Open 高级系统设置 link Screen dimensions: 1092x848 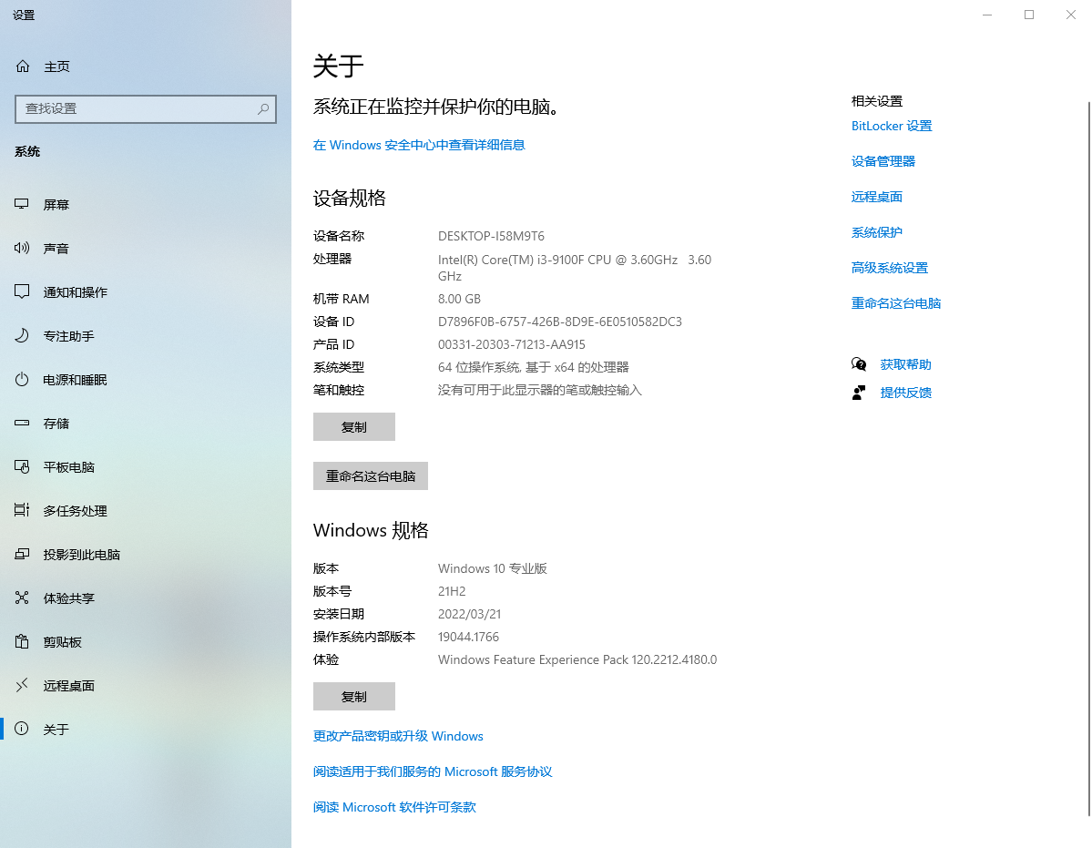[889, 268]
